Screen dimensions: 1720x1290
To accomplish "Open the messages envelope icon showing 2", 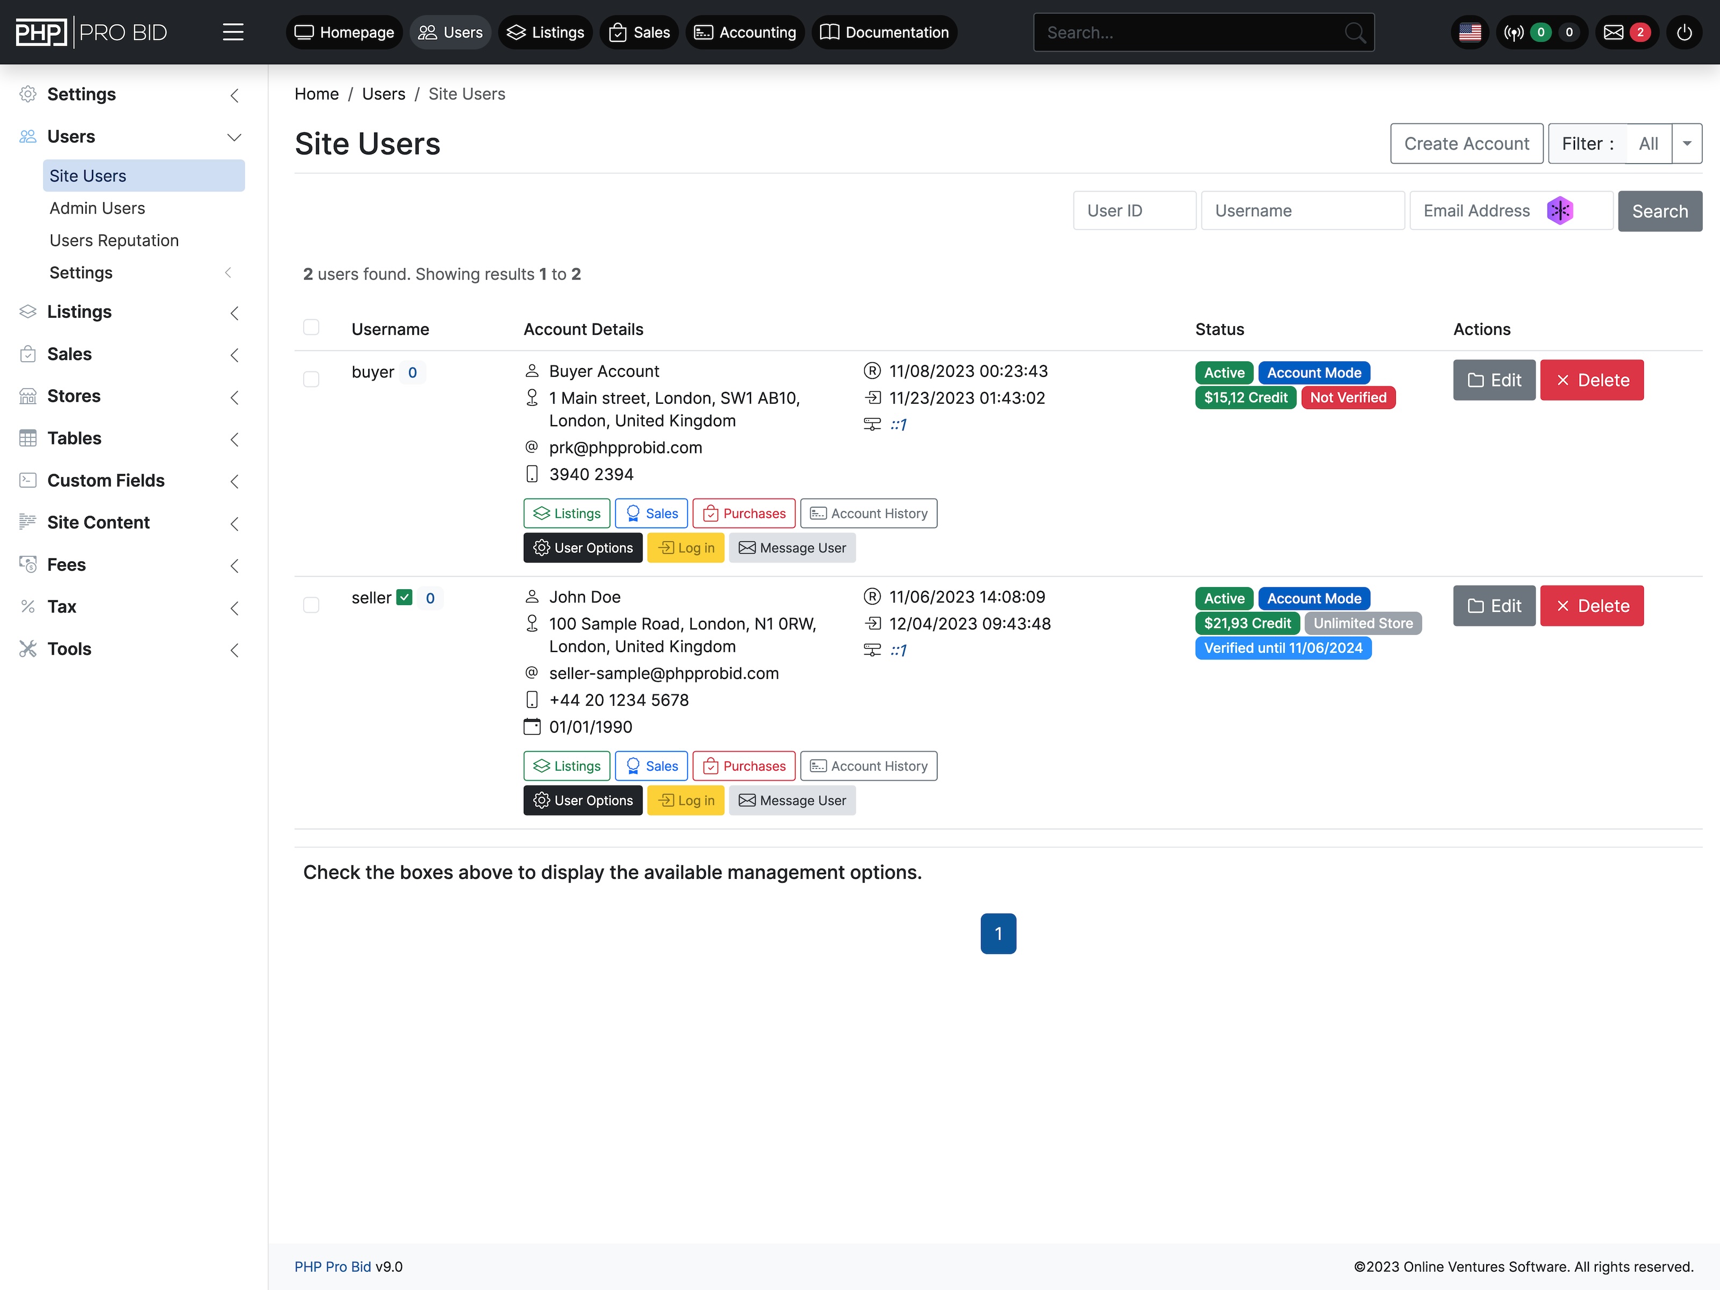I will point(1614,32).
